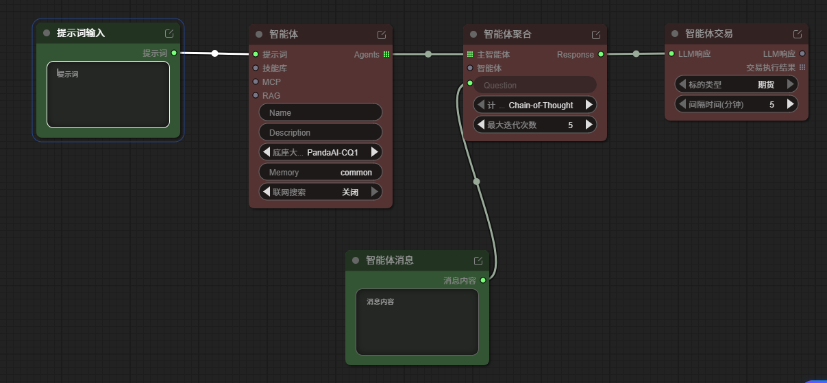Decrease 间隔时间(分钟) with left arrow
The image size is (827, 383).
(x=682, y=104)
